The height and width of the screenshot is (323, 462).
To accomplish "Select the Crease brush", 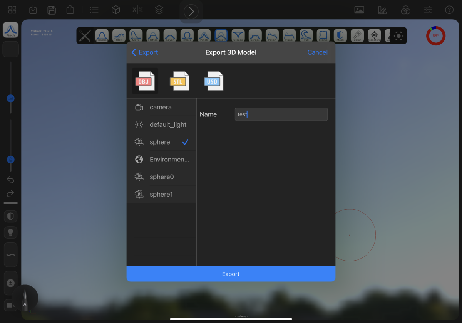I will pyautogui.click(x=238, y=35).
